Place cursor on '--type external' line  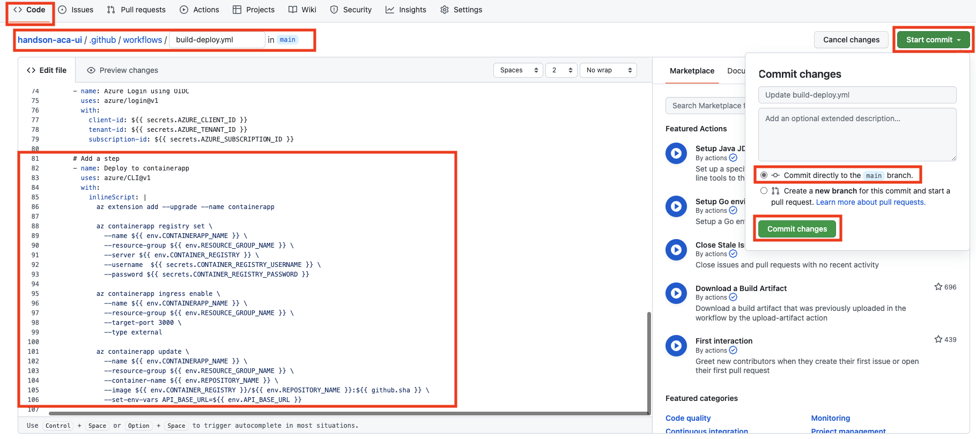pyautogui.click(x=133, y=332)
